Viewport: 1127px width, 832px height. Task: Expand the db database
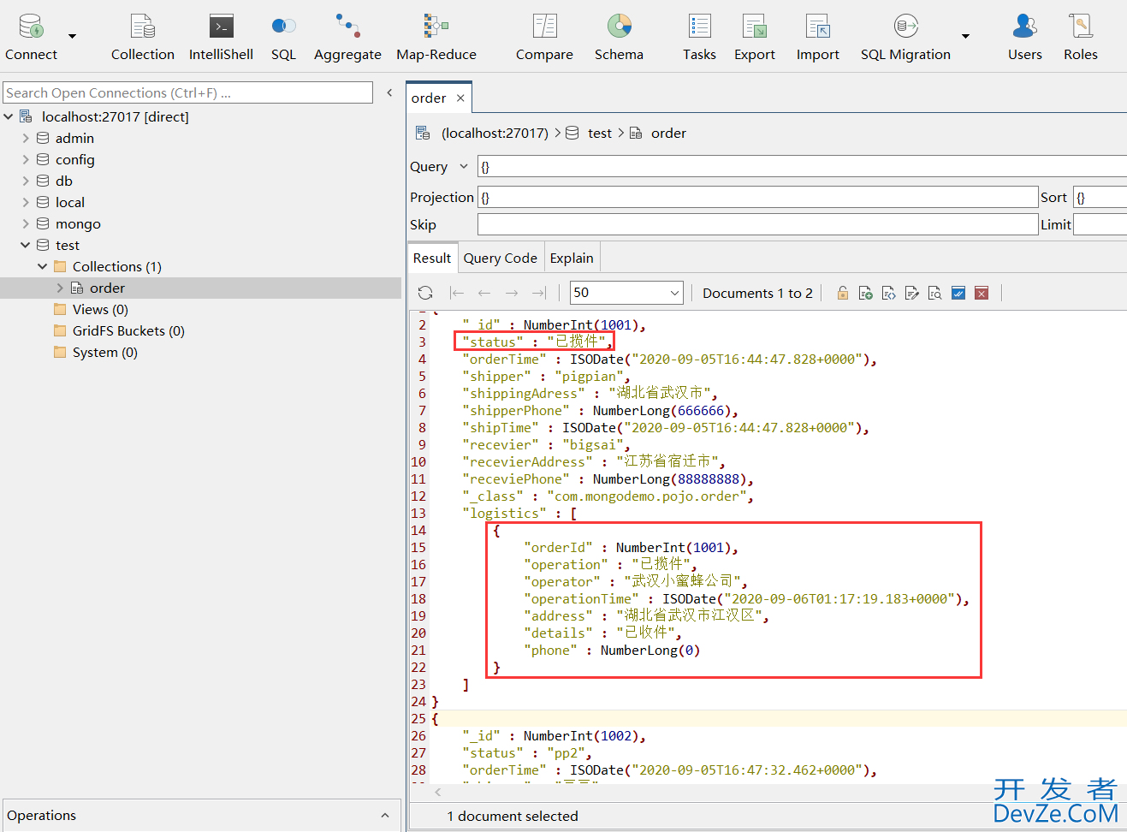tap(26, 181)
